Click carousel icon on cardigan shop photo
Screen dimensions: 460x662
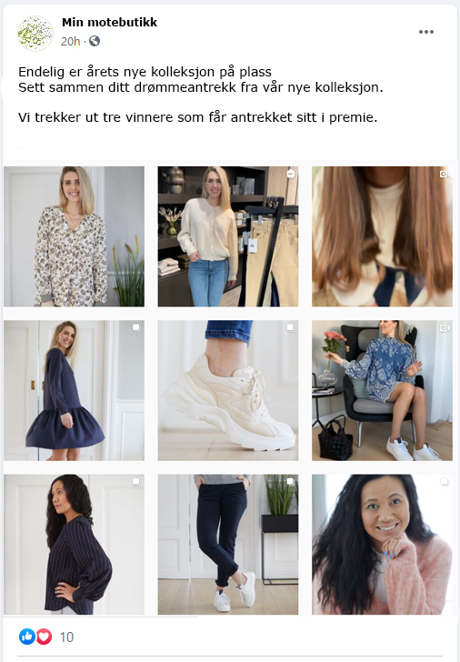[290, 174]
